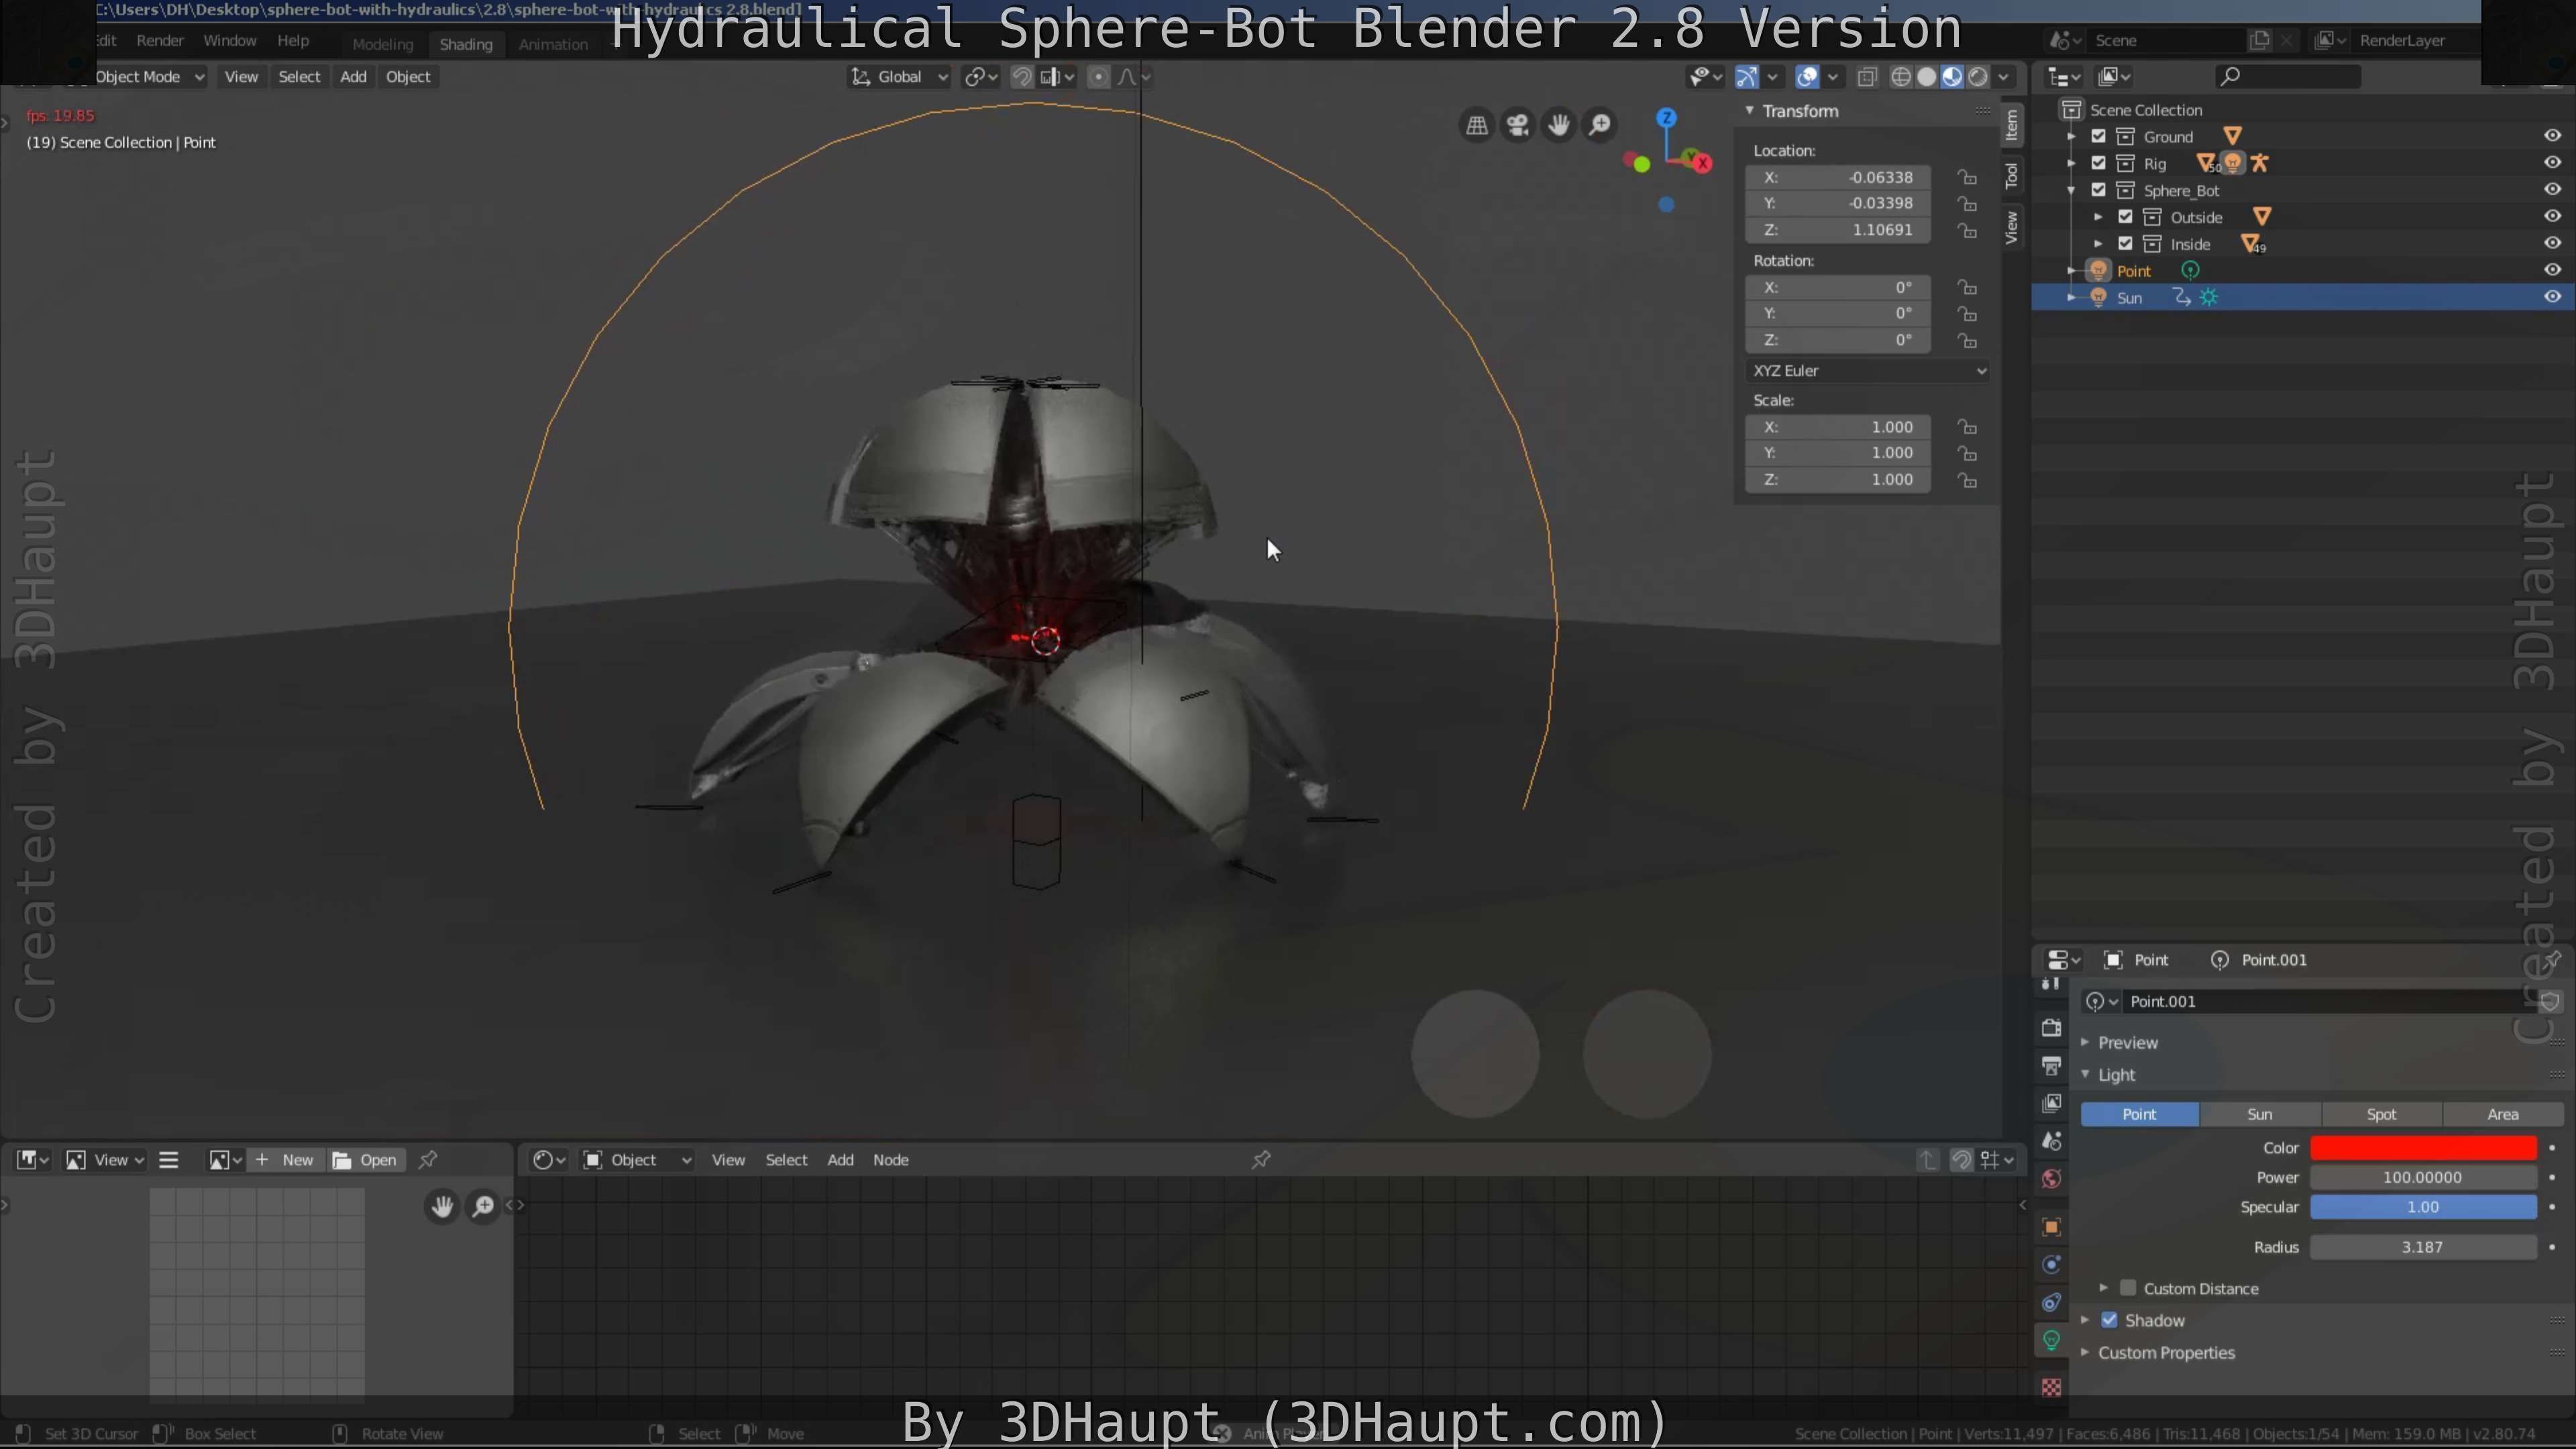Open Global transform orientation dropdown
This screenshot has width=2576, height=1449.
click(x=898, y=77)
